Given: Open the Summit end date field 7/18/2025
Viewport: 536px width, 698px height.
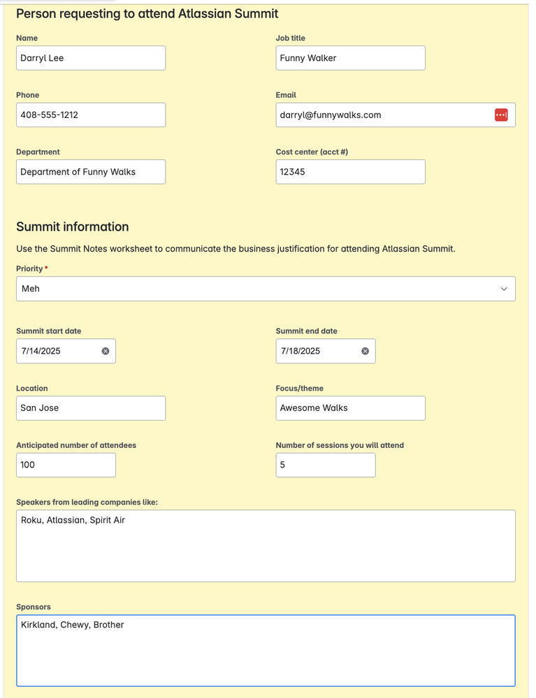Looking at the screenshot, I should (326, 351).
